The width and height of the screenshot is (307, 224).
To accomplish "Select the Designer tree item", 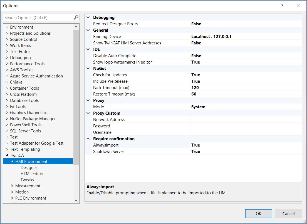I will 29,167.
